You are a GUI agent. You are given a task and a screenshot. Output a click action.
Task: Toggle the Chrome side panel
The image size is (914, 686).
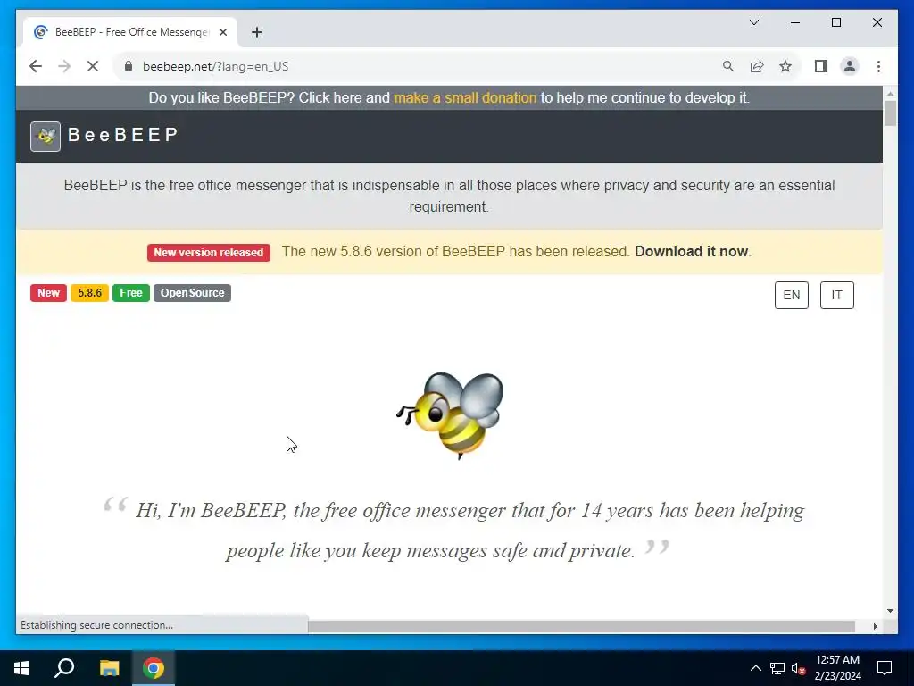pyautogui.click(x=821, y=66)
